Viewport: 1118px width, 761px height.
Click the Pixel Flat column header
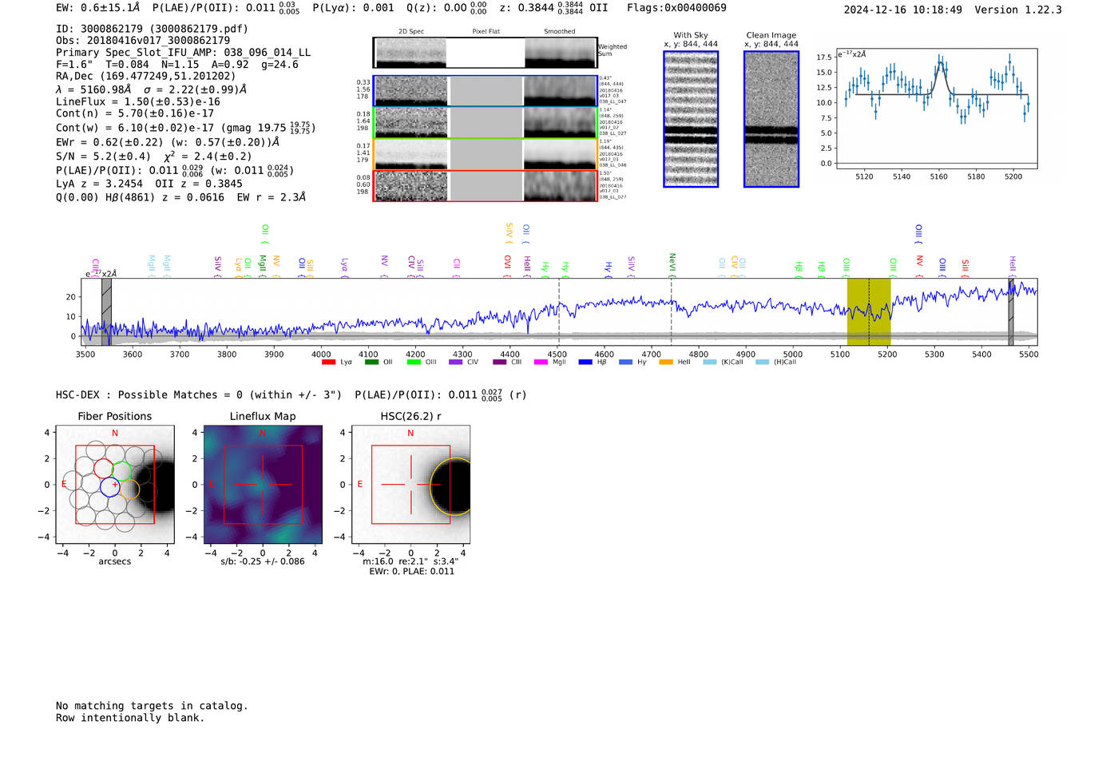point(486,32)
